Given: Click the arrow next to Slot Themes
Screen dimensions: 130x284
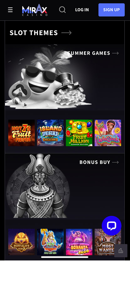Looking at the screenshot, I should 66,33.
